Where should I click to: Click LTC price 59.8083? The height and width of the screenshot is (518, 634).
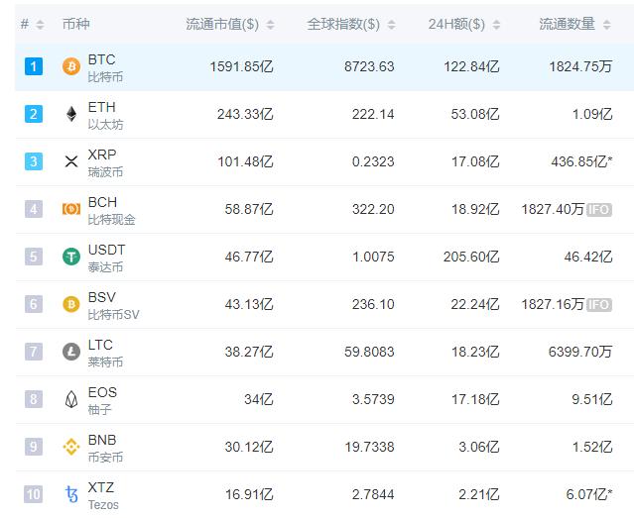(369, 352)
